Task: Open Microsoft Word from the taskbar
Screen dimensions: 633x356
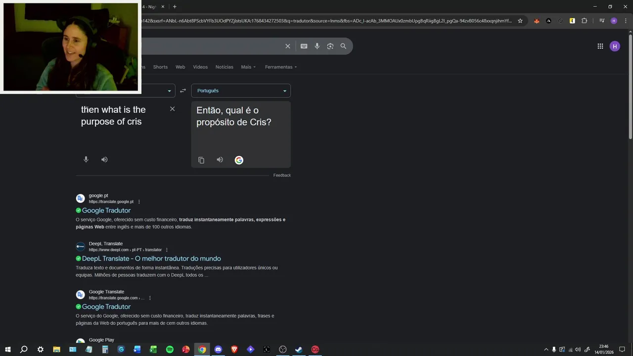Action: 137,350
